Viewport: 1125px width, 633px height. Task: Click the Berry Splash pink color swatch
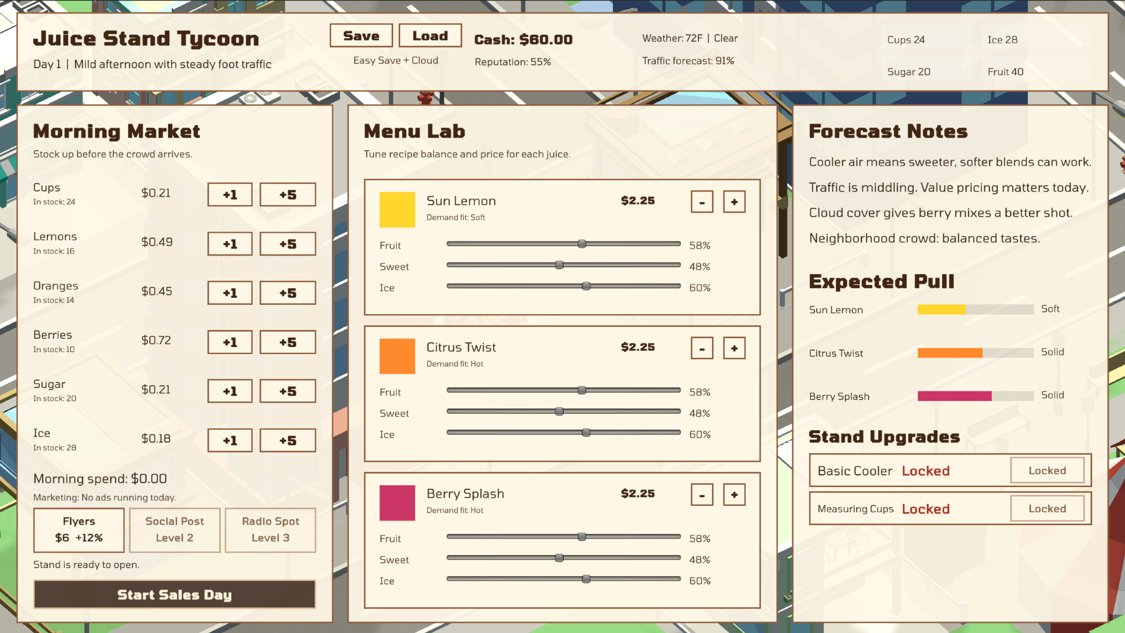point(397,503)
